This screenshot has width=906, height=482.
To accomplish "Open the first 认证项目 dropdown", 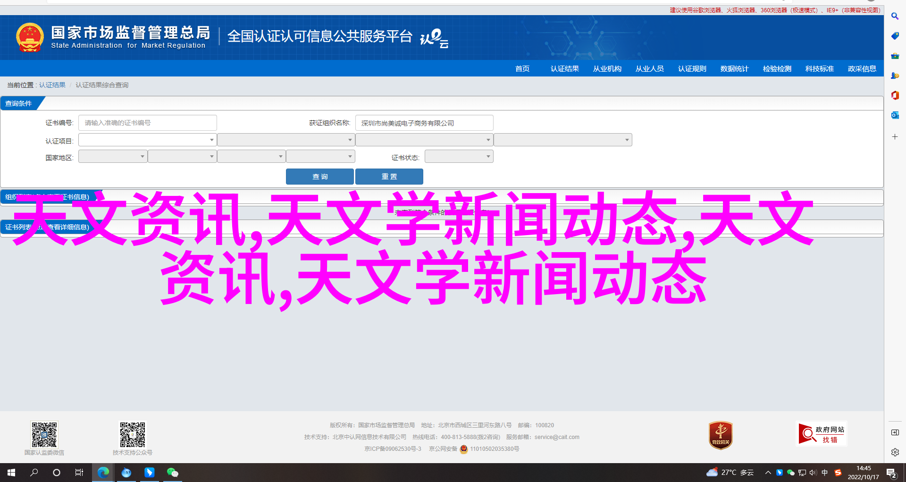I will (147, 140).
